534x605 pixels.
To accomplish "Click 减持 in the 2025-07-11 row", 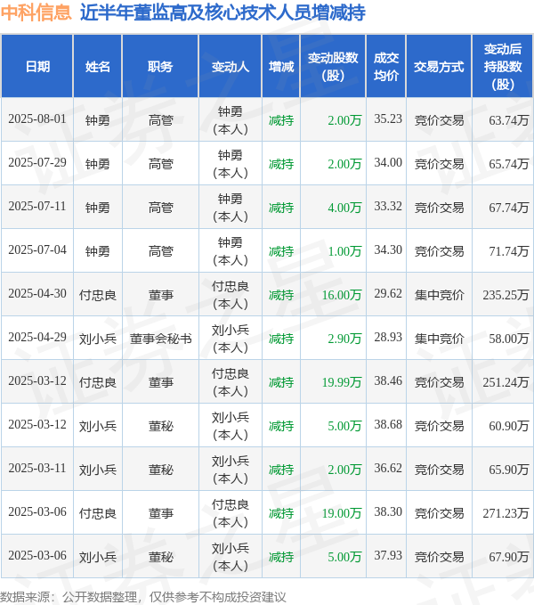I will 281,208.
